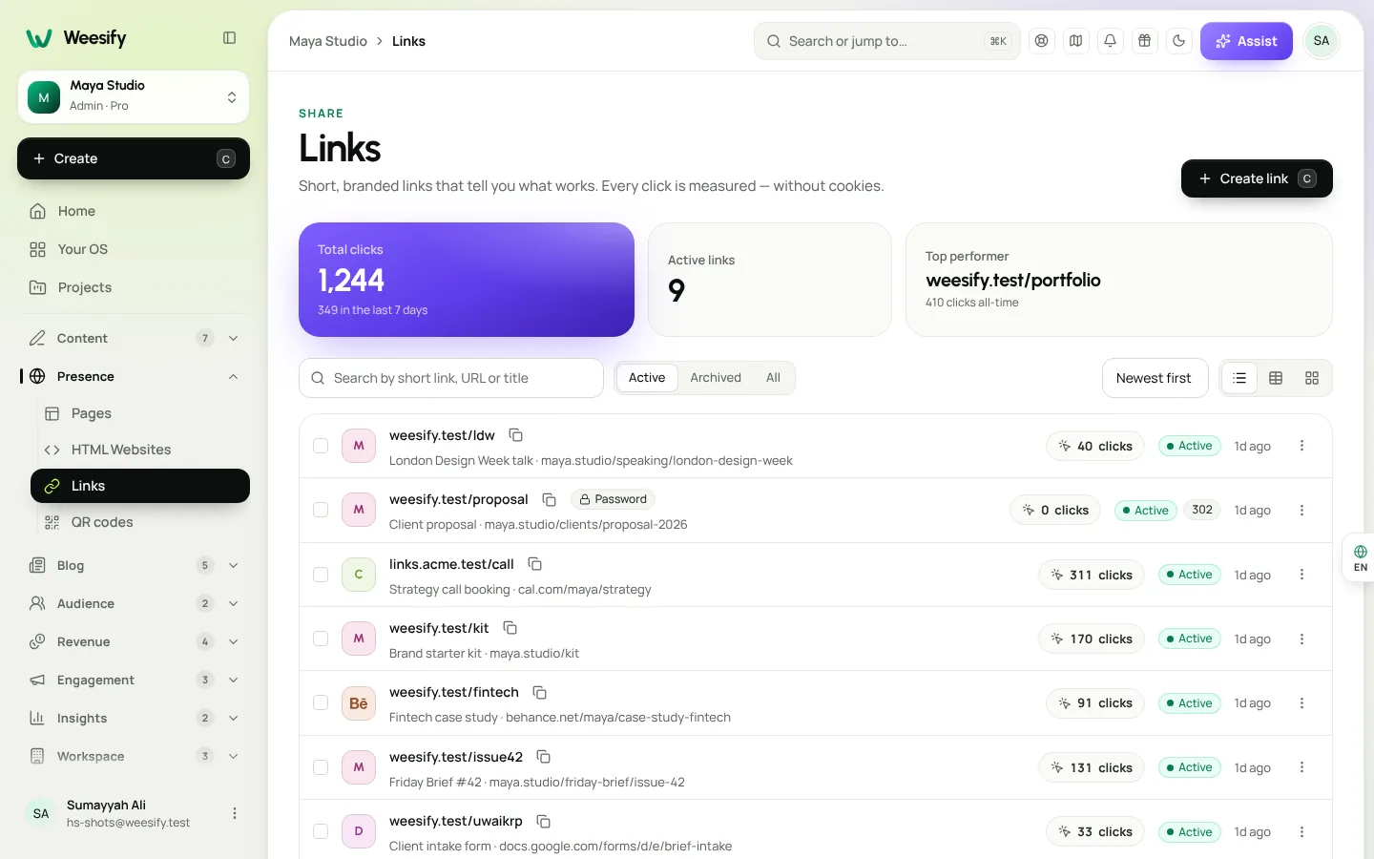Open the gift icon in top bar
Screen dimensions: 1374x859
(1144, 41)
